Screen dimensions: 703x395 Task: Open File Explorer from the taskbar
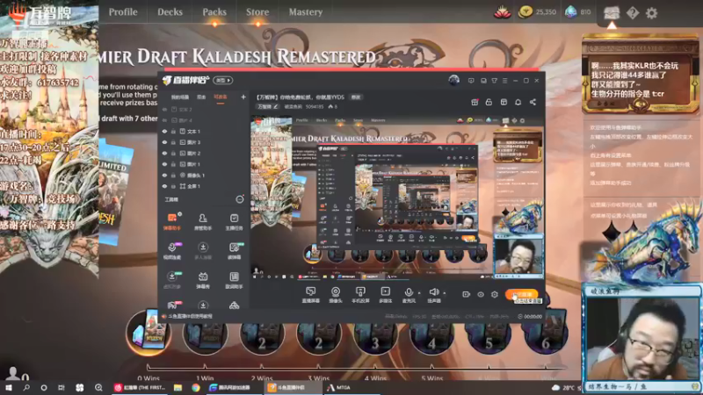point(178,387)
